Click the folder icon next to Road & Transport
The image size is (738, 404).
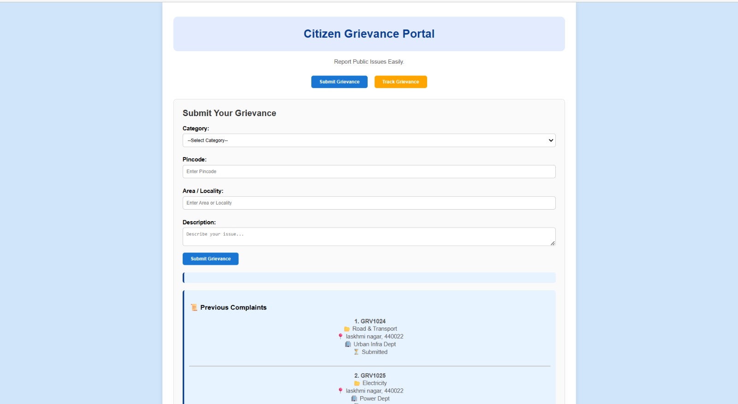(347, 329)
